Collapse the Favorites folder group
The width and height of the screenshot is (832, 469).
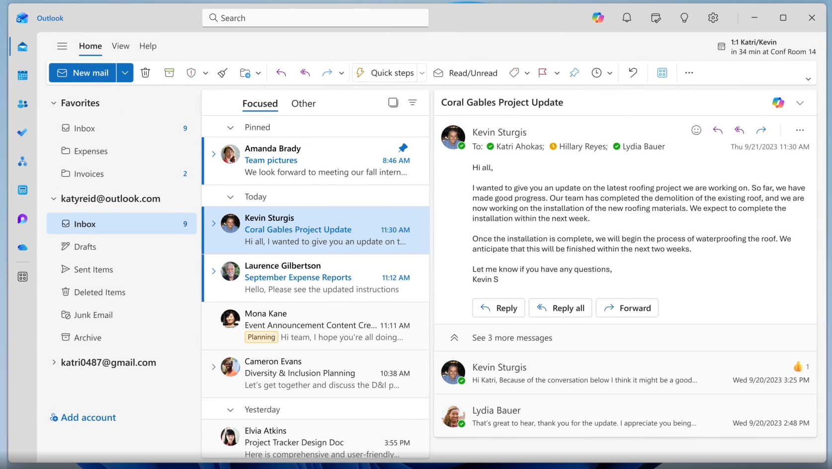54,103
